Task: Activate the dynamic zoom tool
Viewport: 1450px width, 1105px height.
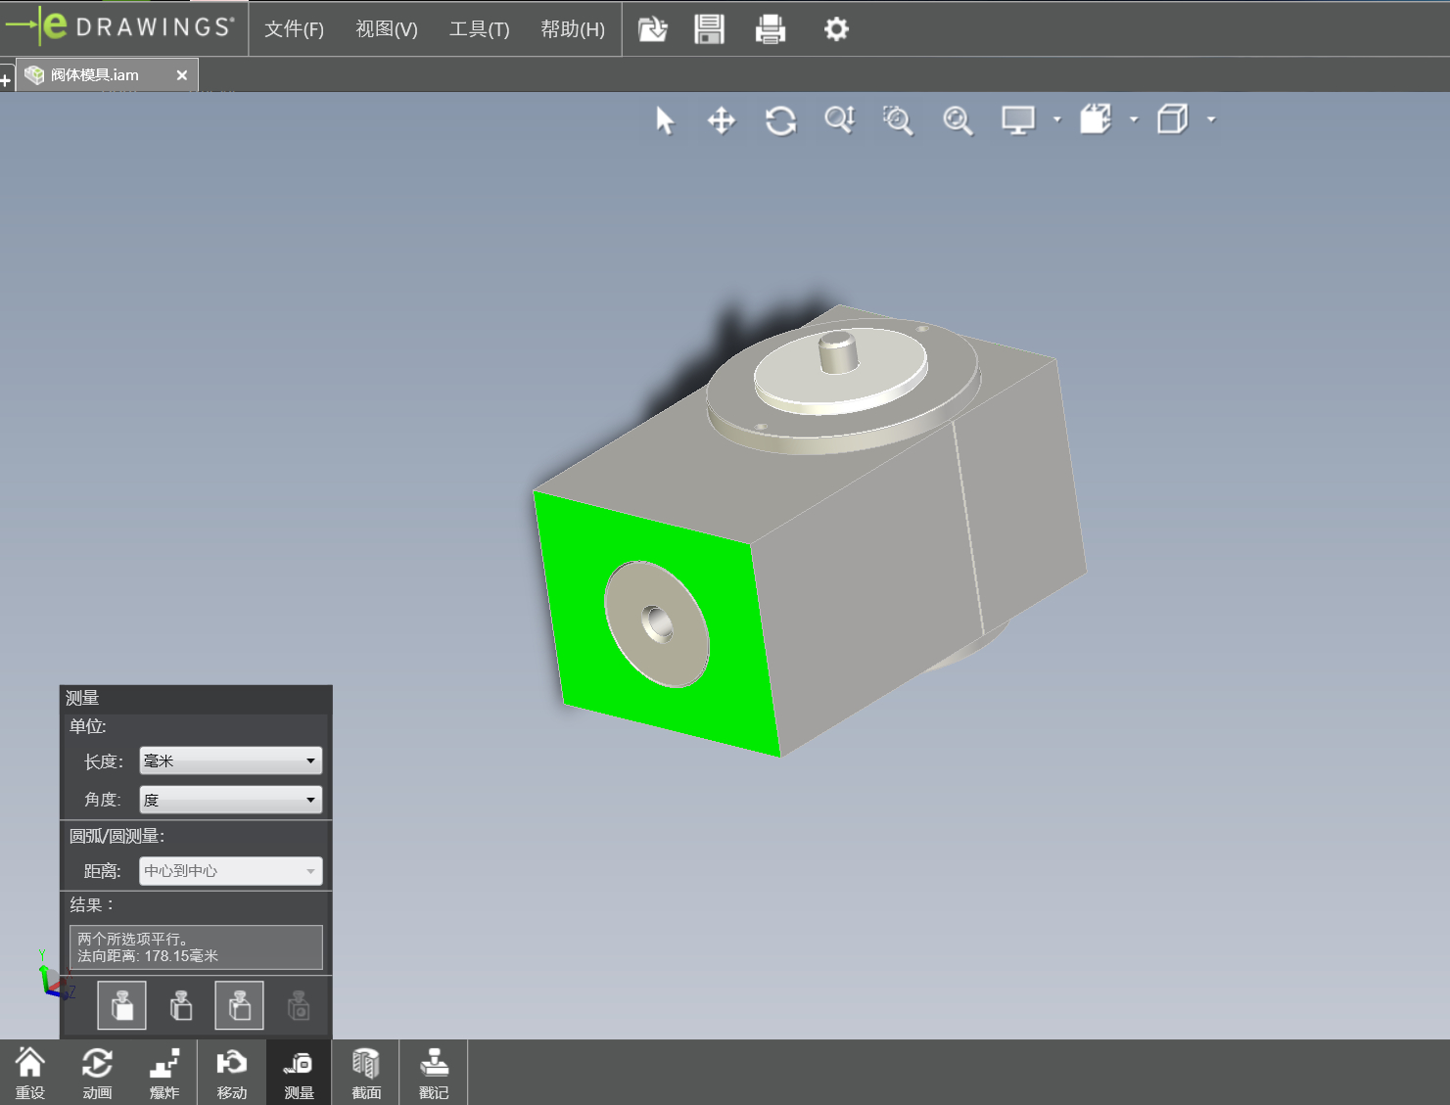Action: point(840,120)
